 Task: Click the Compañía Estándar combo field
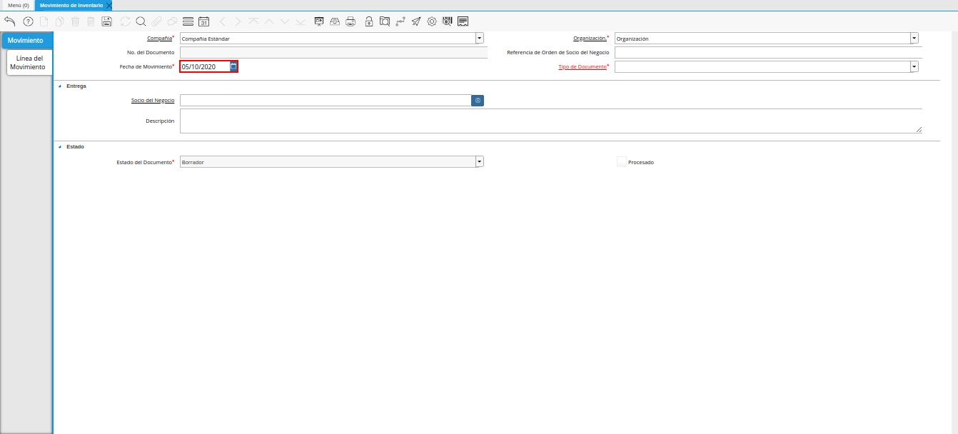click(328, 39)
